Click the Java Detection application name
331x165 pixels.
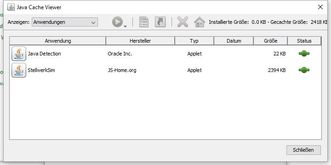point(44,54)
